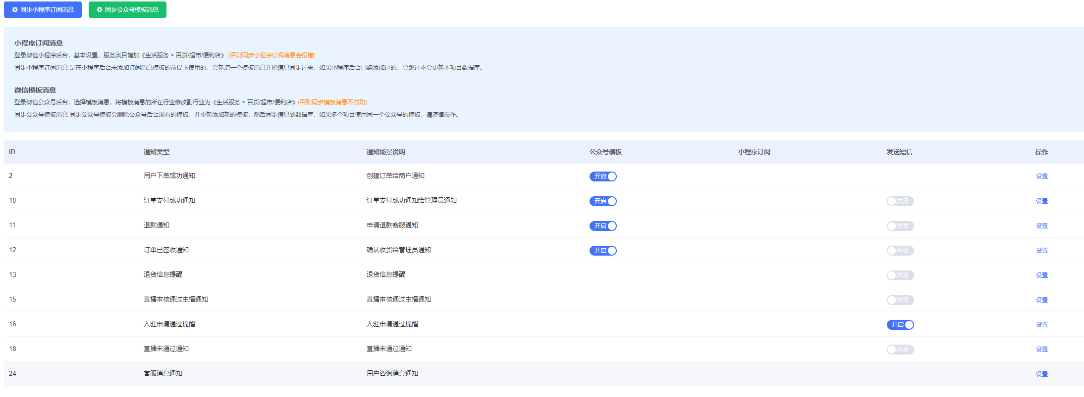Enable 发送短信 for 直播审核通过主播通知

[x=900, y=300]
